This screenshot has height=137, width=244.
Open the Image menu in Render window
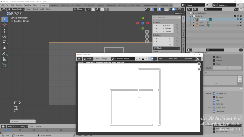click(104, 59)
